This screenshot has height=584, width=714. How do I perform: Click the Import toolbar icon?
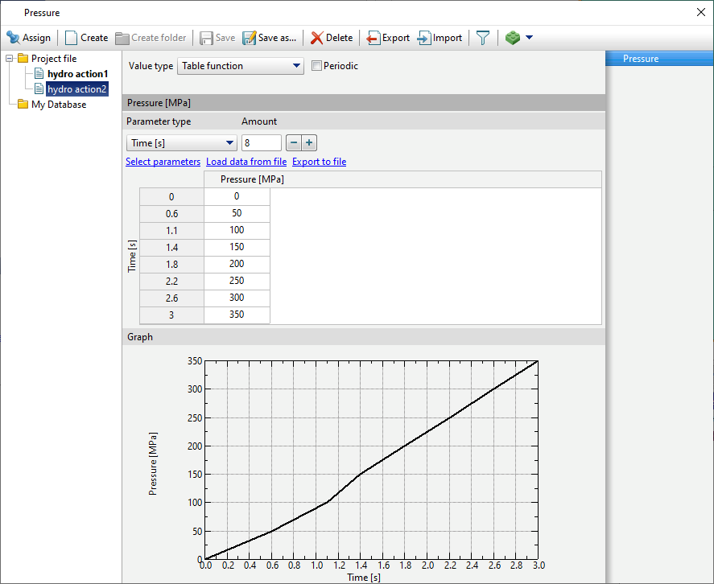(424, 38)
